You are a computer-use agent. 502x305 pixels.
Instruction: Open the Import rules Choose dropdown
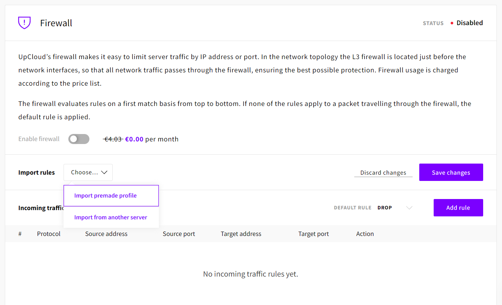88,172
